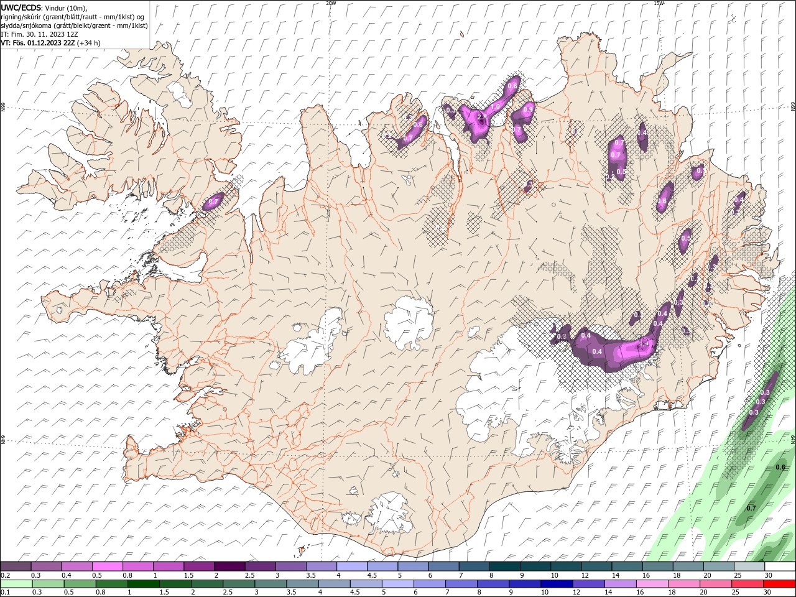Click the 0.9 snowfall value on north coast
796x597 pixels.
pos(528,109)
